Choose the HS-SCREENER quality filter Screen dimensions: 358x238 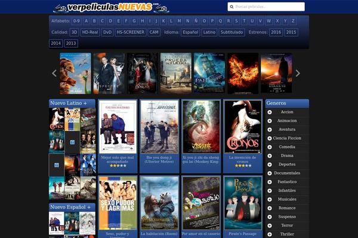tap(130, 32)
